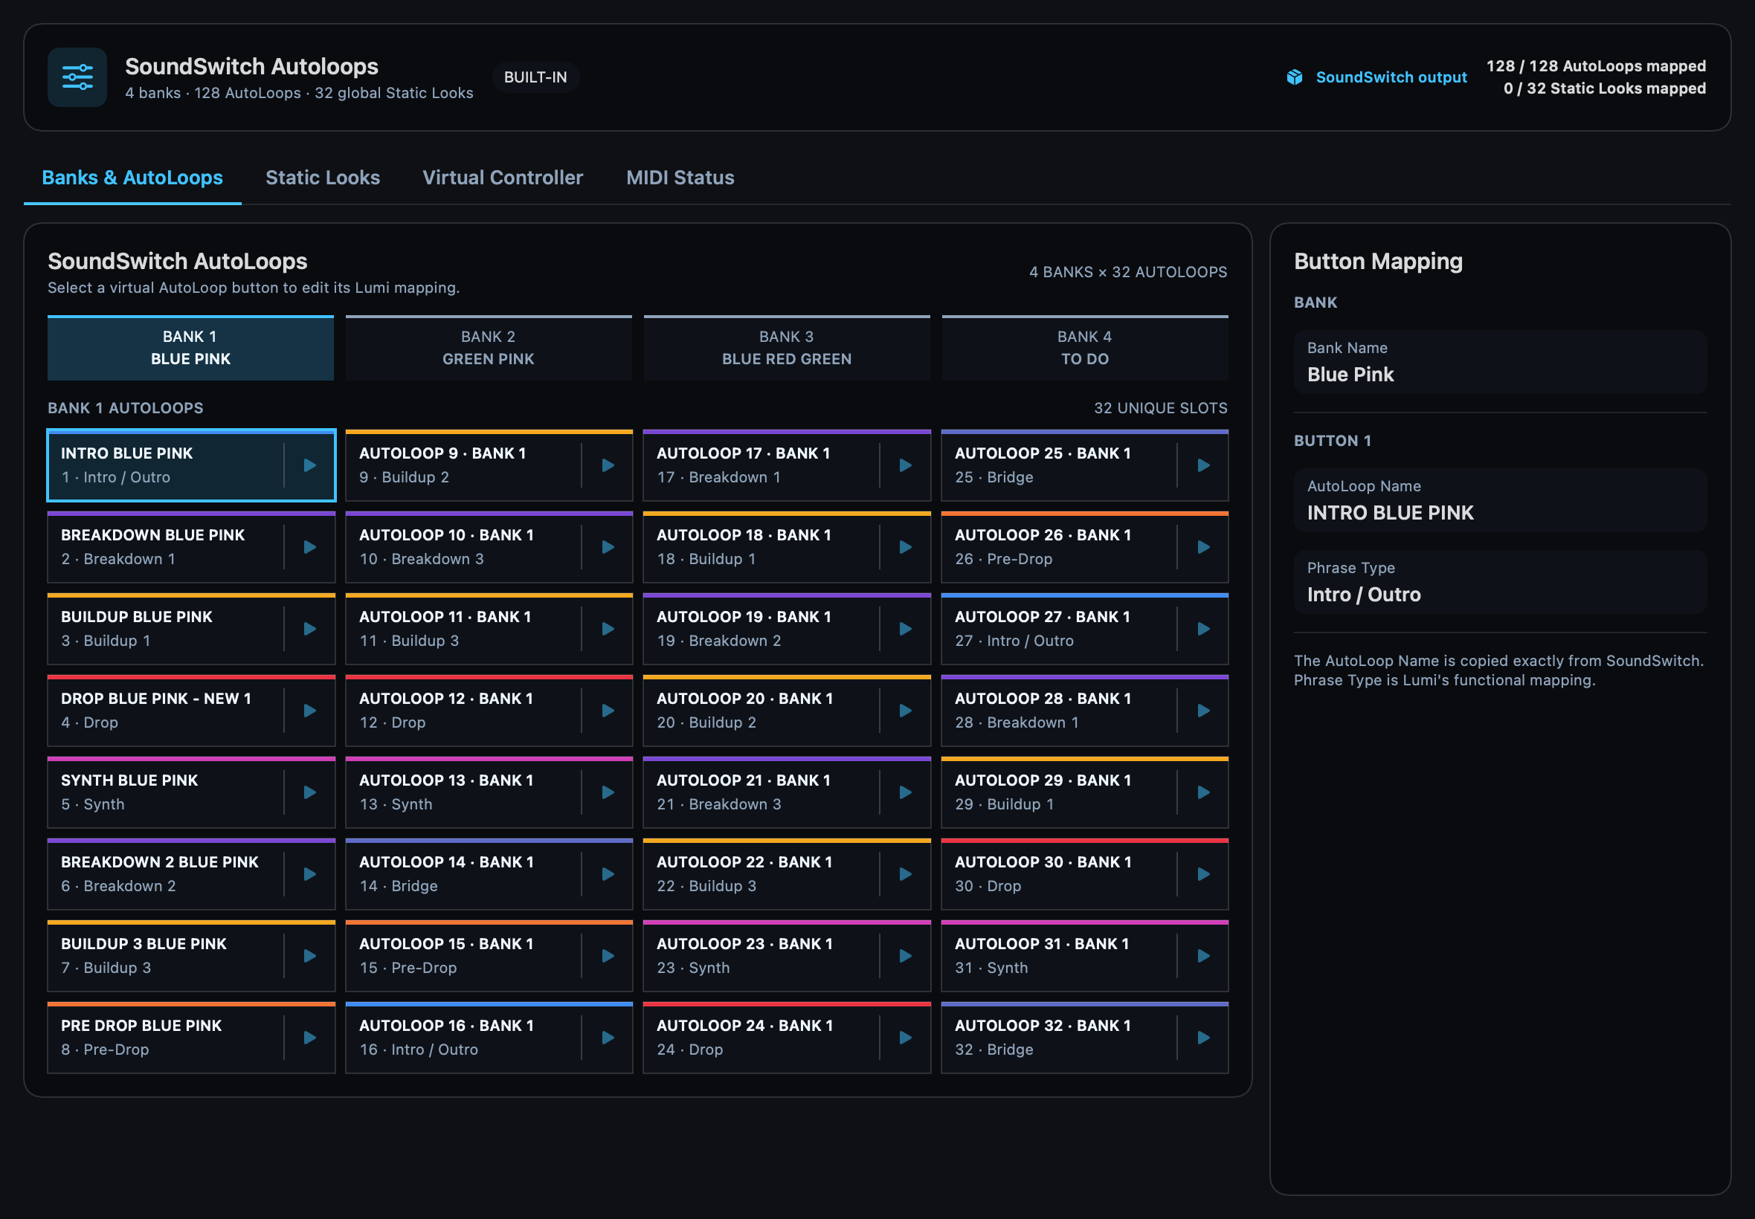Preview Autoloop 28 Breakdown 1 with play arrow
The image size is (1755, 1219).
click(x=1203, y=711)
